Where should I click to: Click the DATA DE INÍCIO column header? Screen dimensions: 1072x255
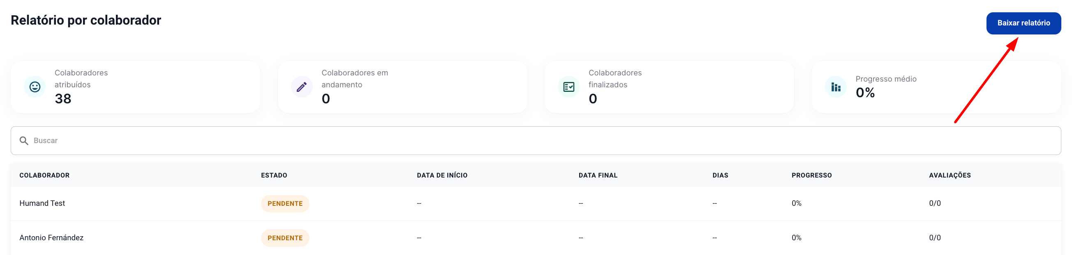click(x=442, y=175)
